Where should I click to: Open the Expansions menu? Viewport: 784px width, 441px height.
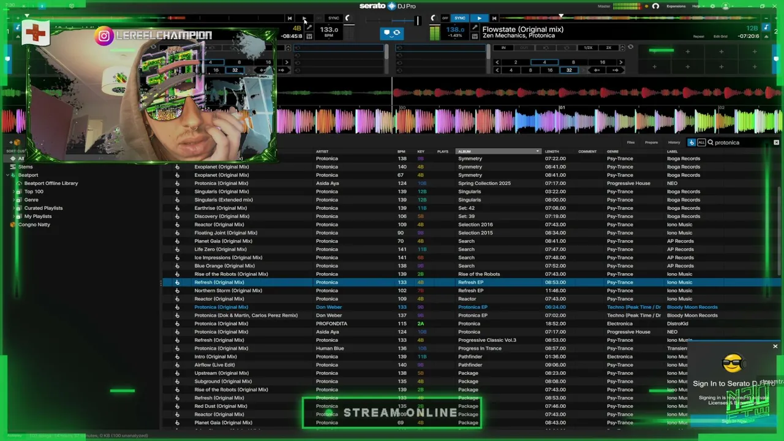(x=676, y=6)
